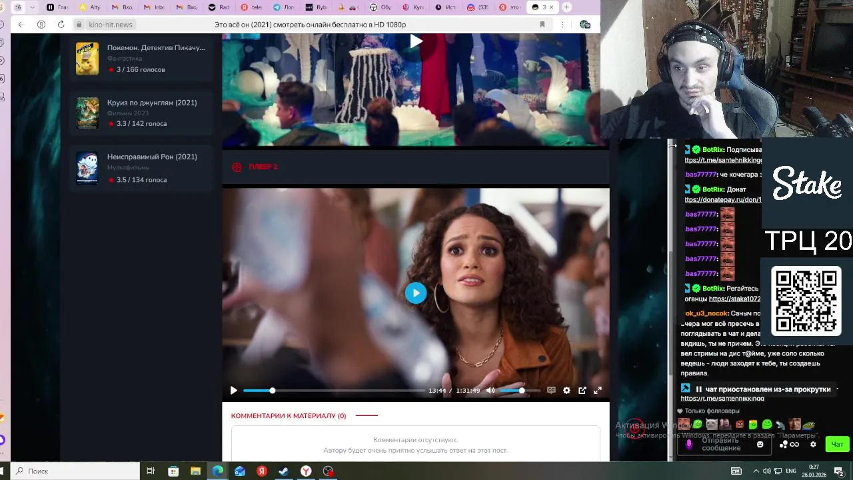
Task: Click the channel points icon in chat
Action: point(789,445)
